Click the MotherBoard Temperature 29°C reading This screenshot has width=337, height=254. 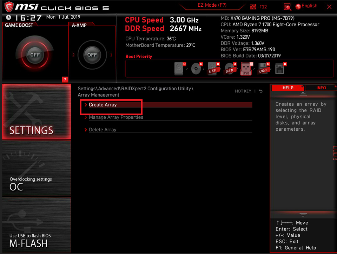pos(160,45)
